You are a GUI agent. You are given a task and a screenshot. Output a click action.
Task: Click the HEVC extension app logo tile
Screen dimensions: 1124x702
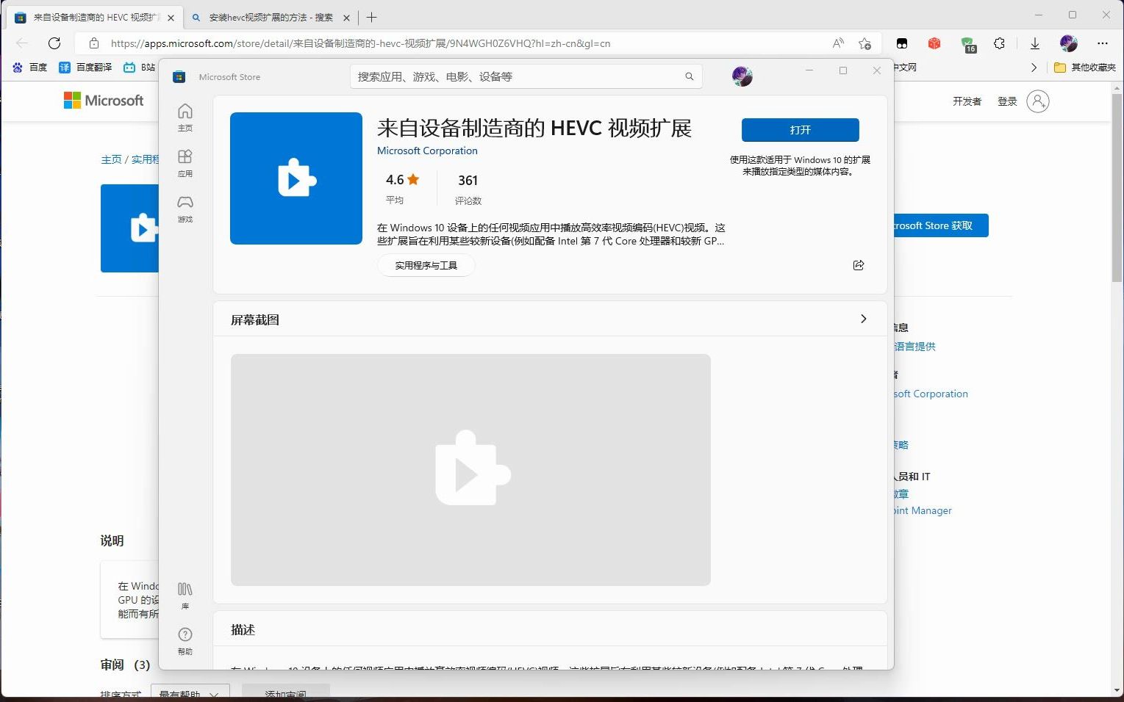click(296, 178)
